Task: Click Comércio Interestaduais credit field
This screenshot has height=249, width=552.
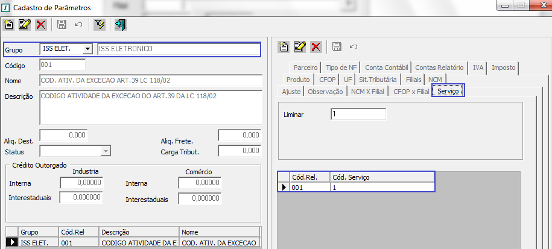Action: (x=200, y=198)
